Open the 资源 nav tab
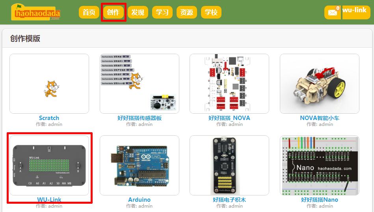The width and height of the screenshot is (374, 212). 187,12
